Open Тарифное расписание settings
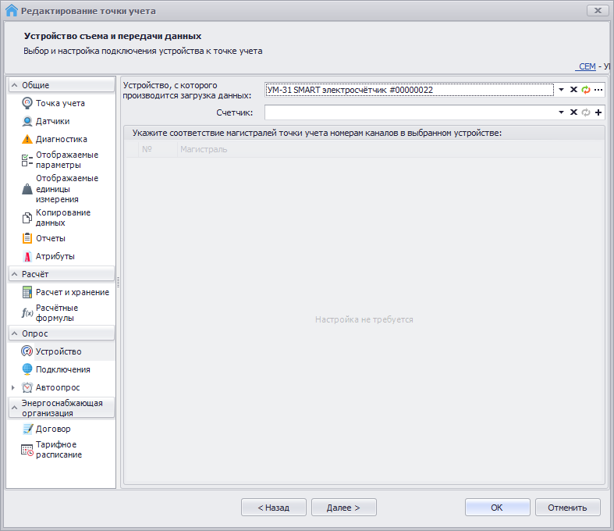This screenshot has height=531, width=614. click(x=59, y=449)
